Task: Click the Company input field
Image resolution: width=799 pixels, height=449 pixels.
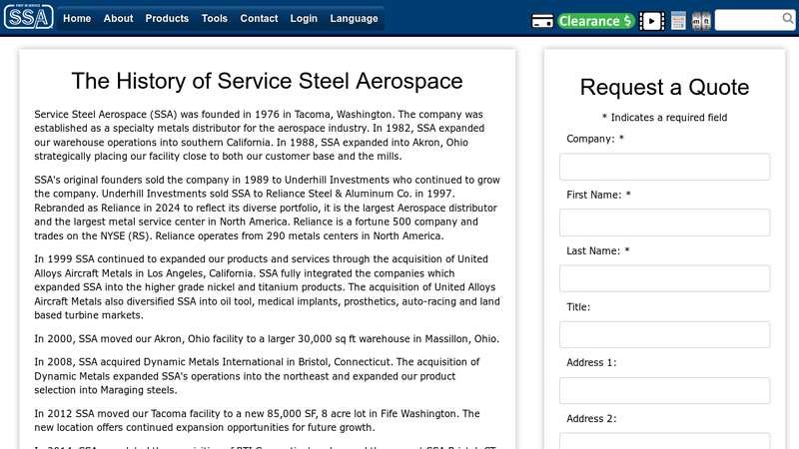Action: 664,167
